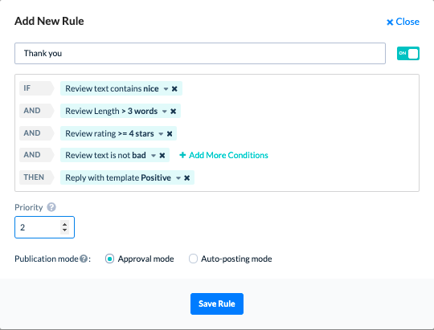
Task: Click the Publication mode help icon
Action: click(x=84, y=259)
